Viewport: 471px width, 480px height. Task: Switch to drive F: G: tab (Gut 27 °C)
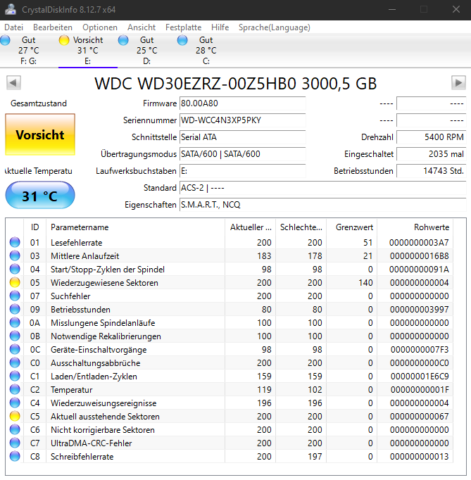[x=29, y=51]
